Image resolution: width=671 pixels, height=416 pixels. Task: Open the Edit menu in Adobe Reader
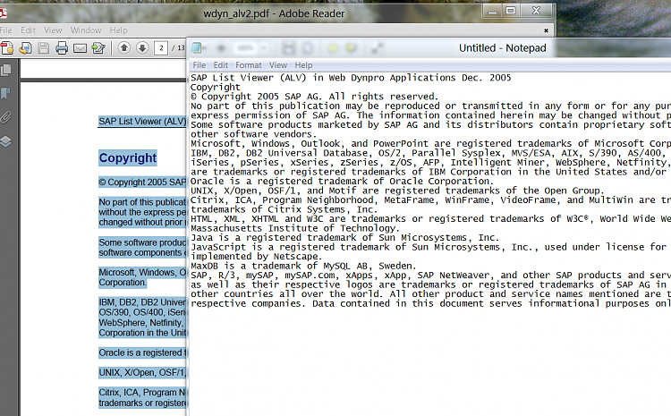[29, 30]
